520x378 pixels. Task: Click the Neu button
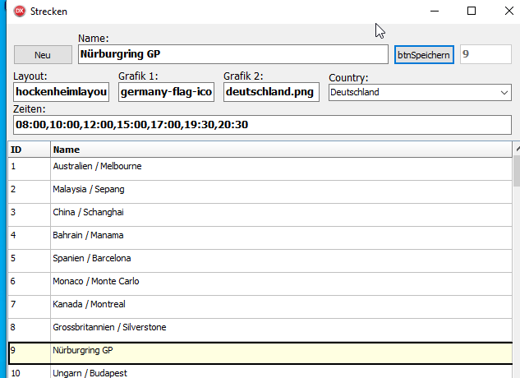pyautogui.click(x=43, y=54)
